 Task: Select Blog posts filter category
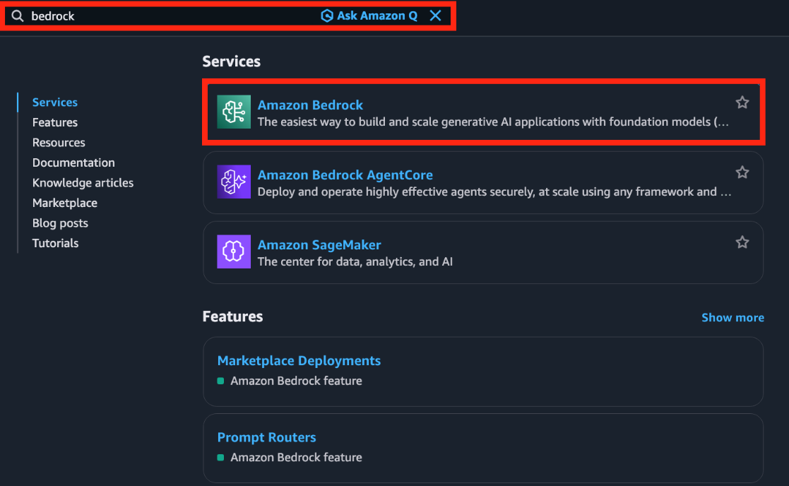(x=60, y=223)
